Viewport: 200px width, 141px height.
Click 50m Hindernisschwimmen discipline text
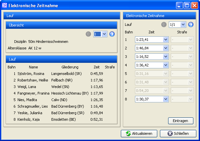pyautogui.click(x=48, y=42)
